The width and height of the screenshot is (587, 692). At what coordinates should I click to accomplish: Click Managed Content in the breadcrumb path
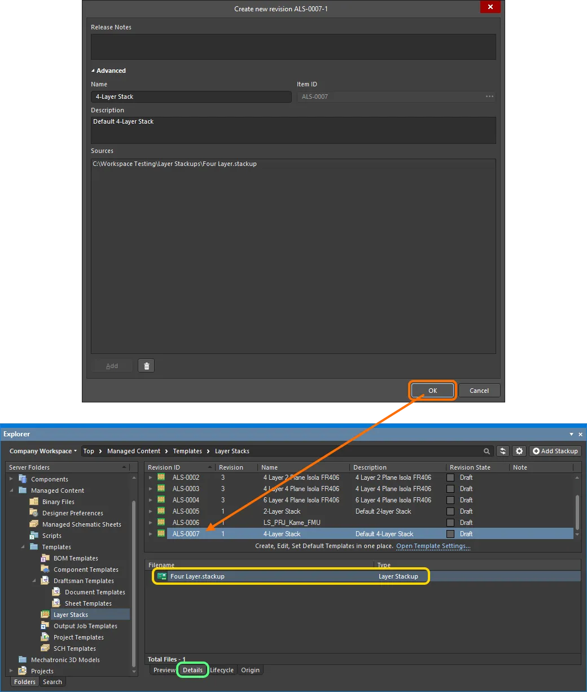click(x=134, y=451)
